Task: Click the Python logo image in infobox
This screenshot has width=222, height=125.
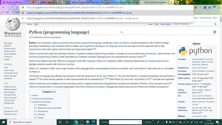Action: [196, 51]
